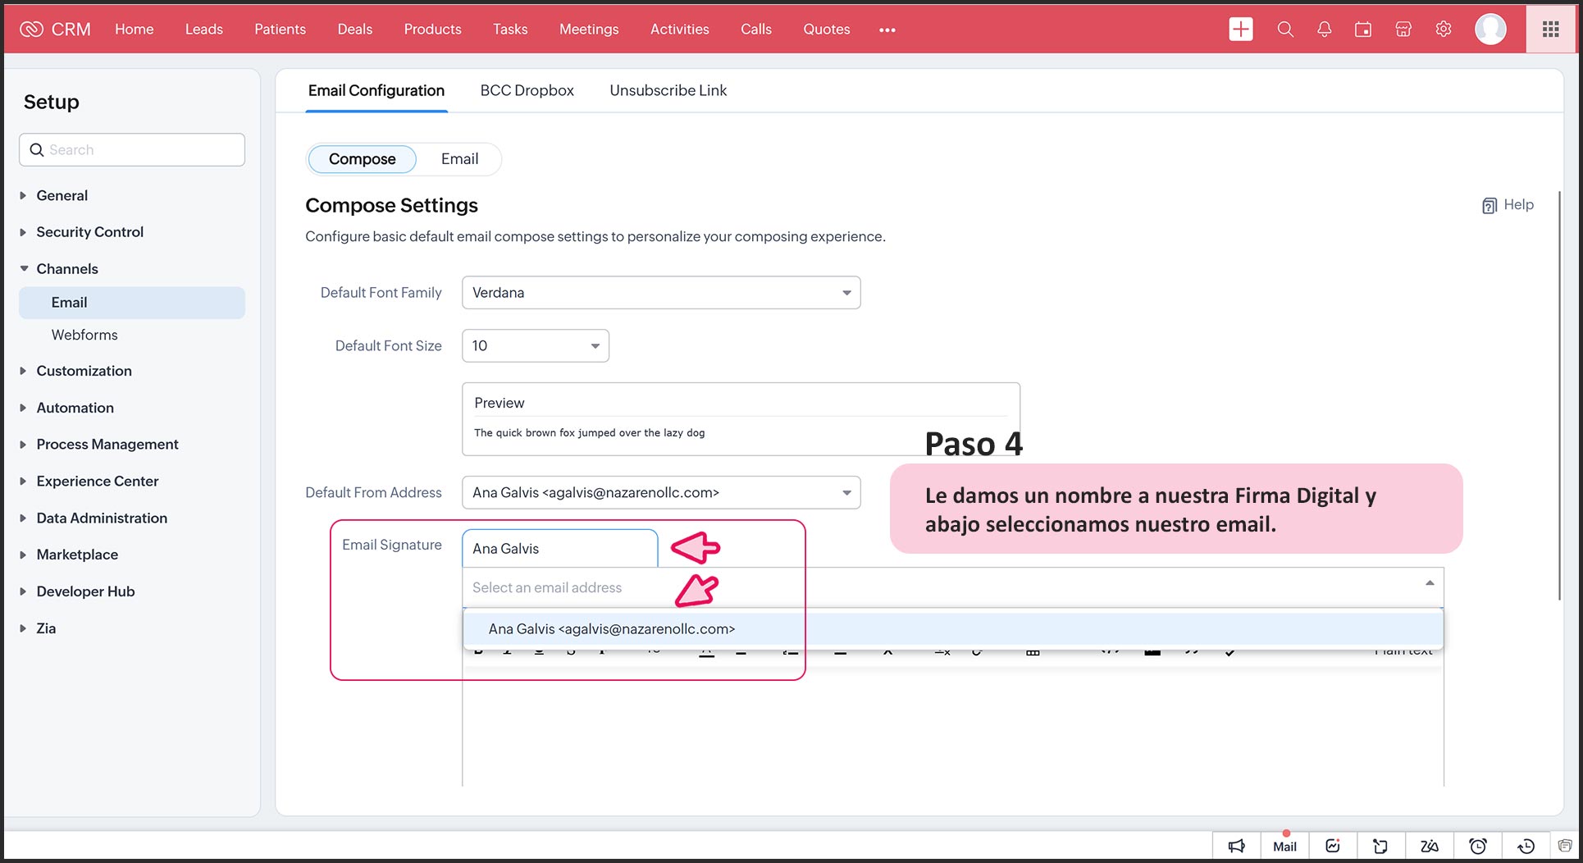This screenshot has height=863, width=1583.
Task: Open the Default From Address dropdown
Action: tap(660, 493)
